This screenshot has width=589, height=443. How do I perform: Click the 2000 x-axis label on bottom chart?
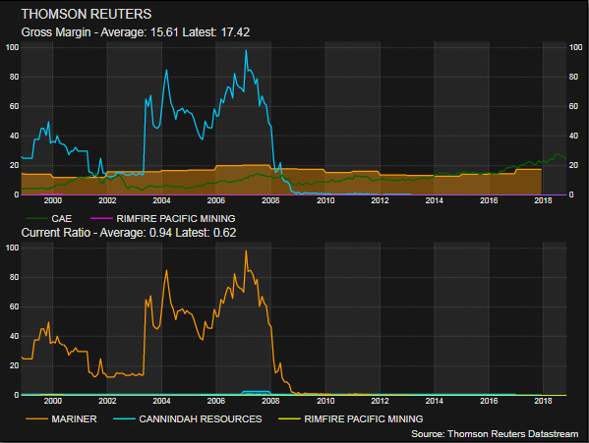pyautogui.click(x=52, y=401)
